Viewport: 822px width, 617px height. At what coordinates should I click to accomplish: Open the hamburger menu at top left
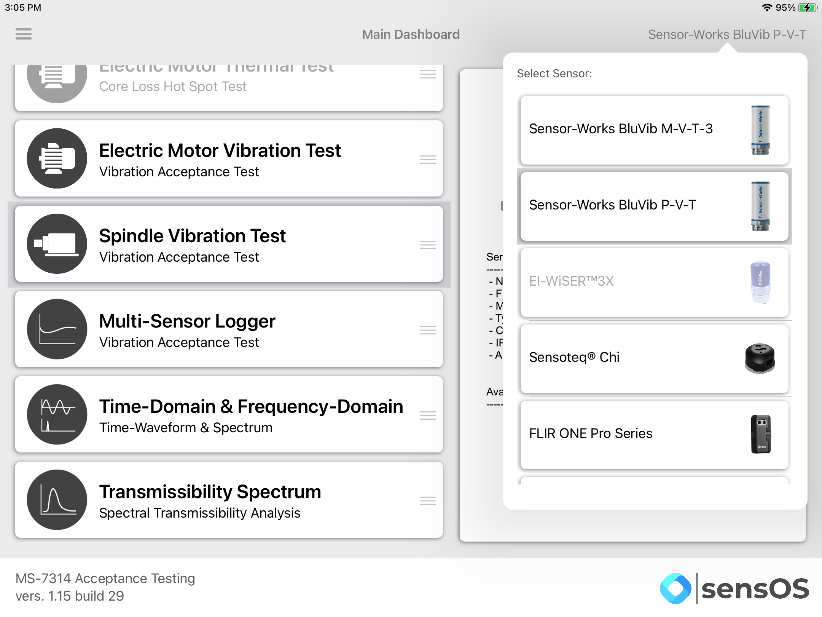pyautogui.click(x=24, y=34)
